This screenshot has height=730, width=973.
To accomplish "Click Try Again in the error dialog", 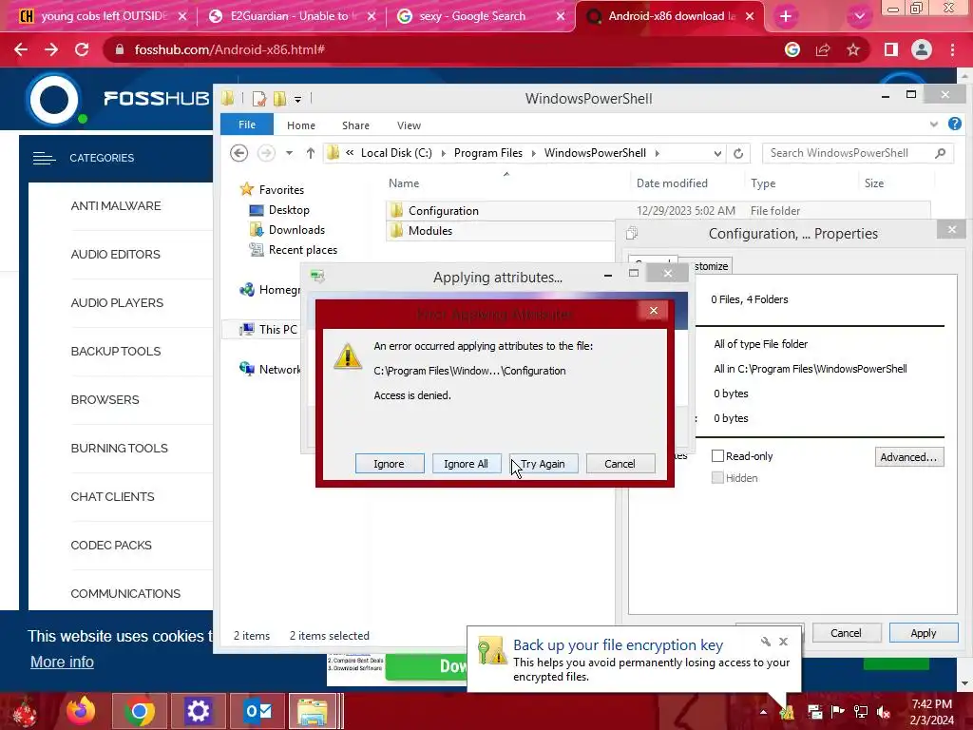I will 543,464.
